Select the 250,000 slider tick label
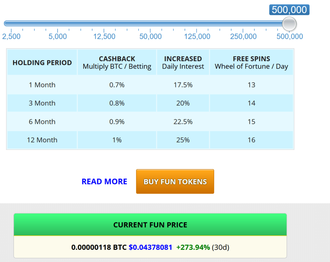330x262 pixels. (x=243, y=36)
